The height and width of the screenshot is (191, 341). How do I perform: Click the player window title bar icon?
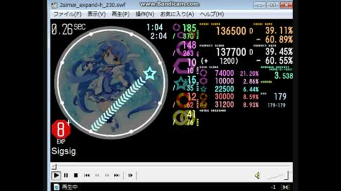[x=55, y=5]
